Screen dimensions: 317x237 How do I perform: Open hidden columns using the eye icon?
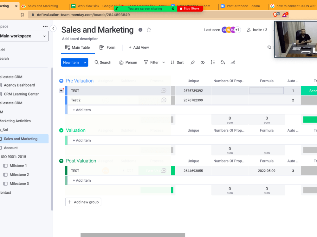[x=203, y=62]
